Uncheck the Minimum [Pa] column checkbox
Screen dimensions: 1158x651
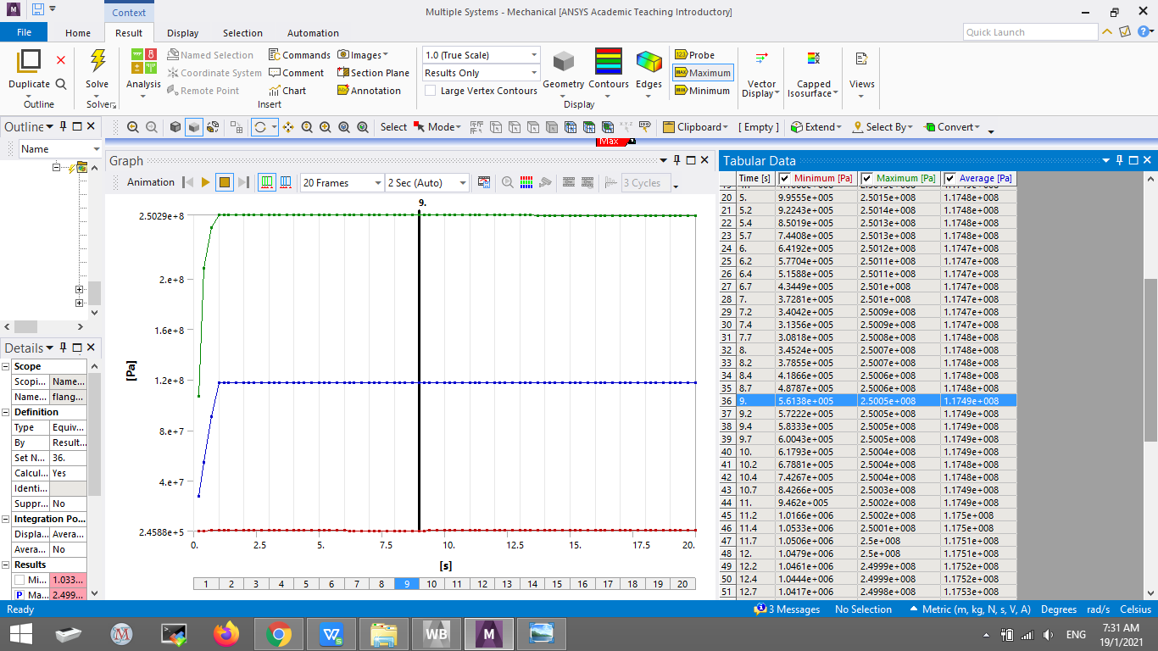click(x=785, y=178)
